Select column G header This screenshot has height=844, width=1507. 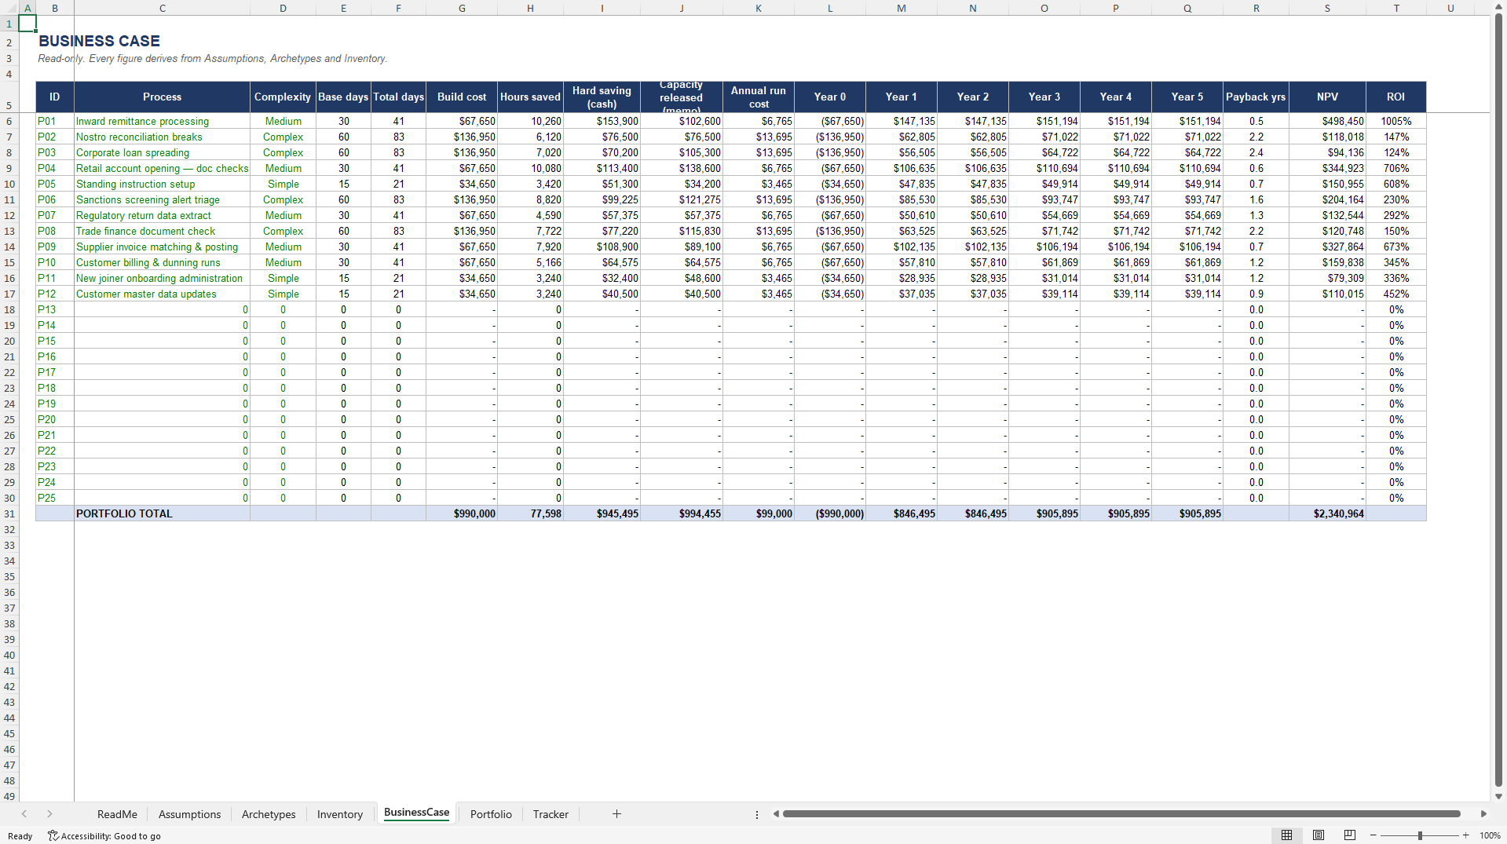(x=462, y=8)
